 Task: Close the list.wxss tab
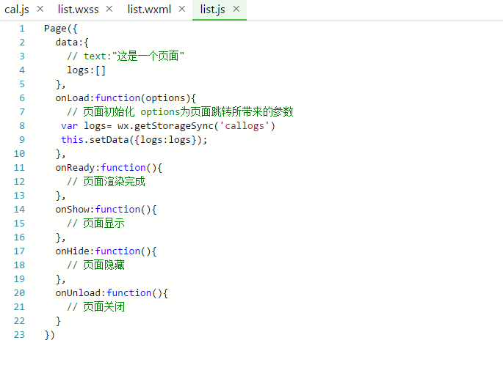[109, 9]
